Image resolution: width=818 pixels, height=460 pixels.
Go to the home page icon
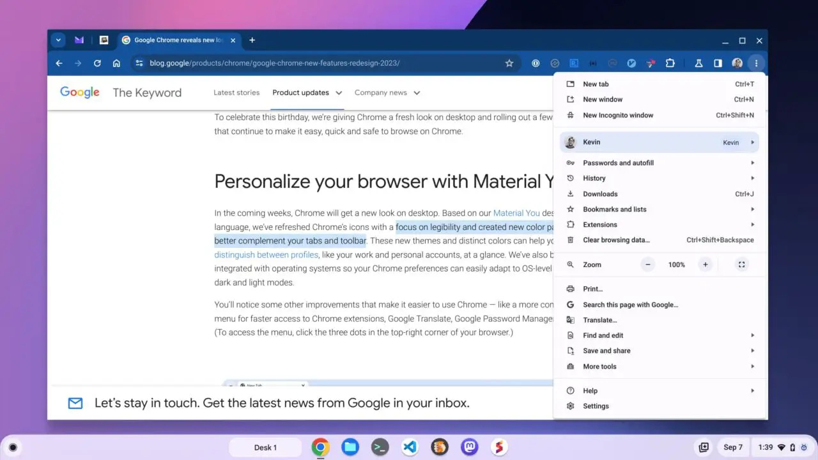[x=116, y=63]
